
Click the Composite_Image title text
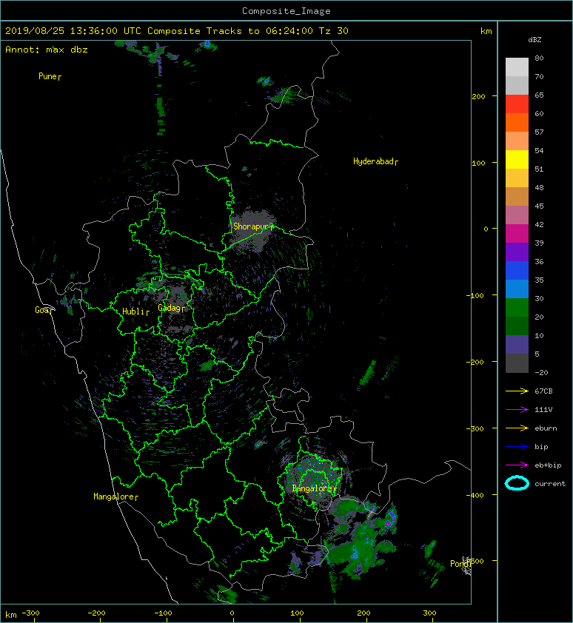pos(286,11)
